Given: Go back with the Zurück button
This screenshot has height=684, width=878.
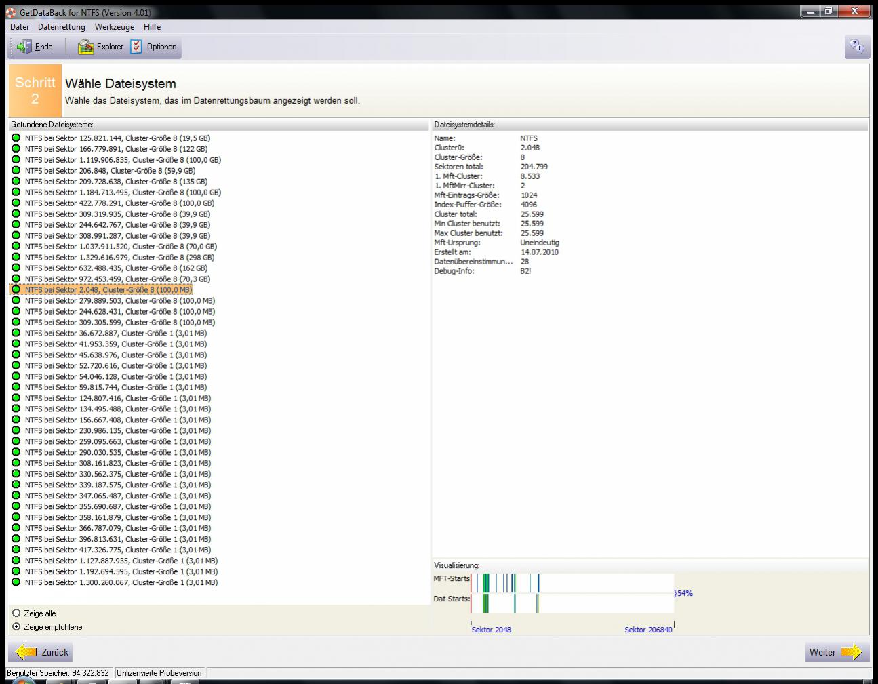Looking at the screenshot, I should tap(41, 652).
